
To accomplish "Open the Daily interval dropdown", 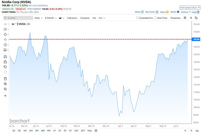I will pyautogui.click(x=38, y=18).
